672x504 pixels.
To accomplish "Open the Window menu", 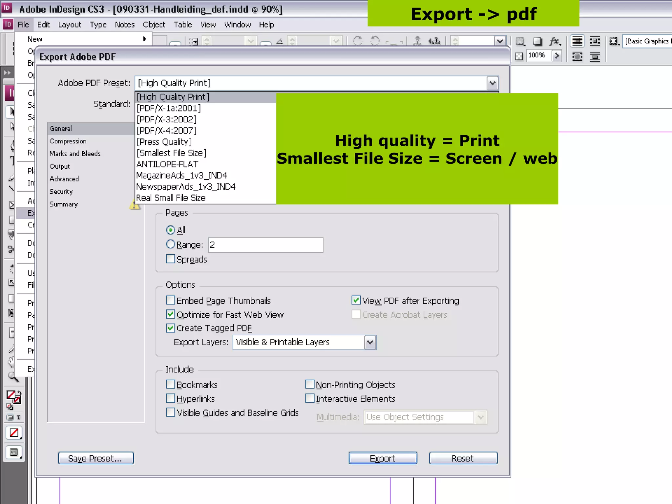I will click(238, 25).
